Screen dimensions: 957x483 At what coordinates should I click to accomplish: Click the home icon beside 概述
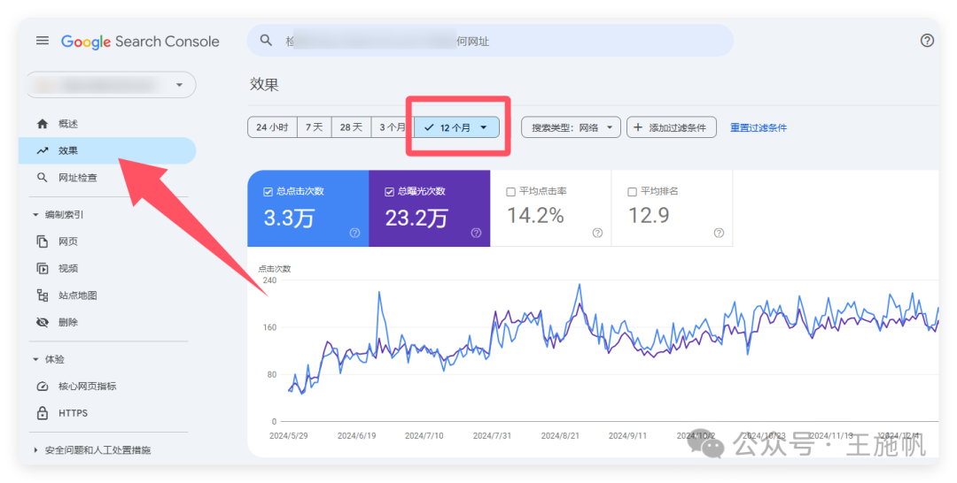(x=43, y=124)
